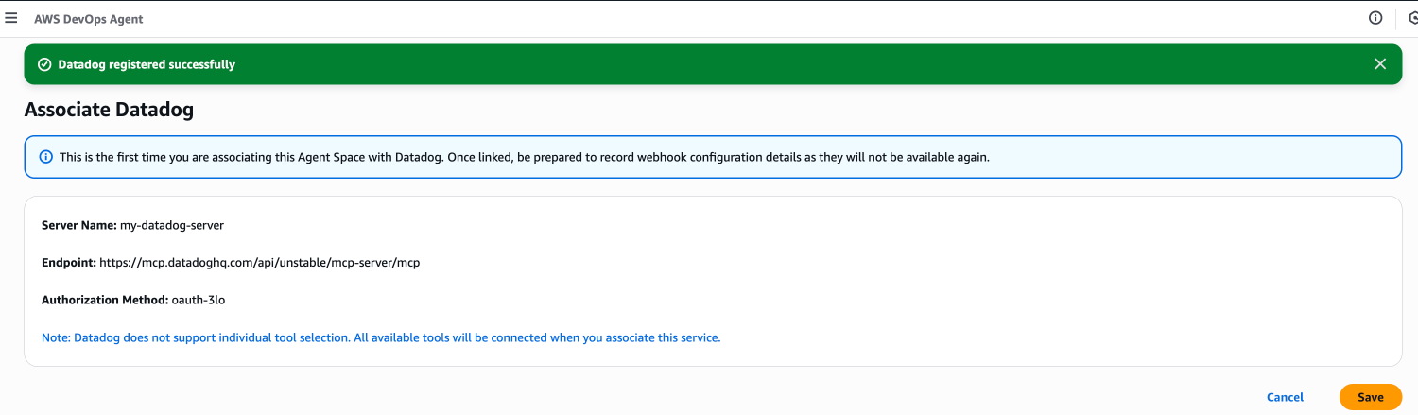Click the Associate Datadog heading
The height and width of the screenshot is (415, 1418).
point(109,110)
